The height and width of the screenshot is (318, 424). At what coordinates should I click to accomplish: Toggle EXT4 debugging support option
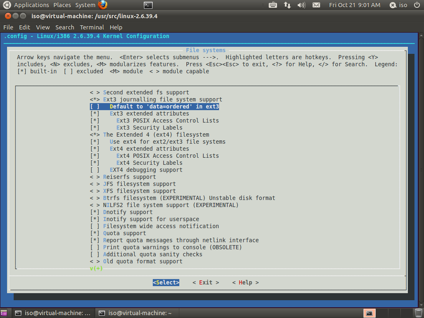(136, 170)
